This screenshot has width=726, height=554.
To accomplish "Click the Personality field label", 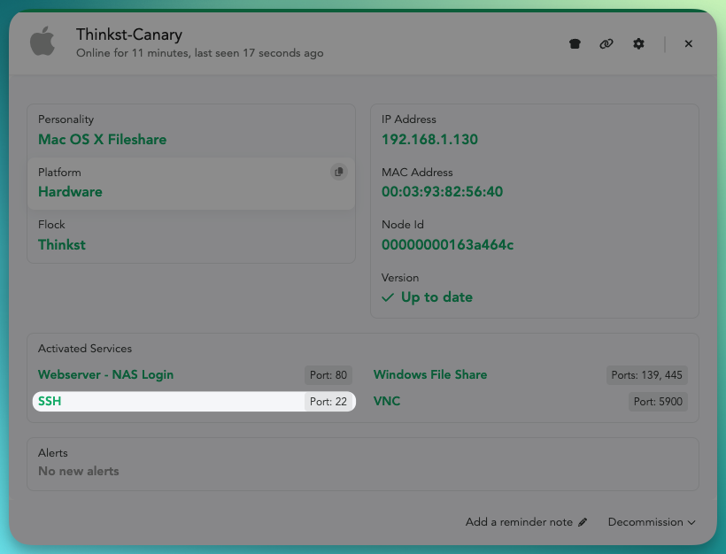I will (x=66, y=119).
